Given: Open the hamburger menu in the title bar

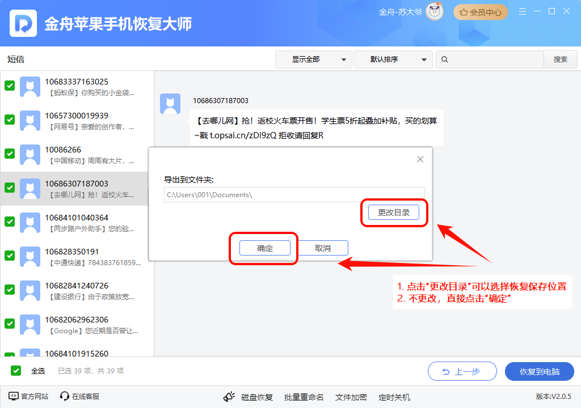Looking at the screenshot, I should (x=523, y=11).
